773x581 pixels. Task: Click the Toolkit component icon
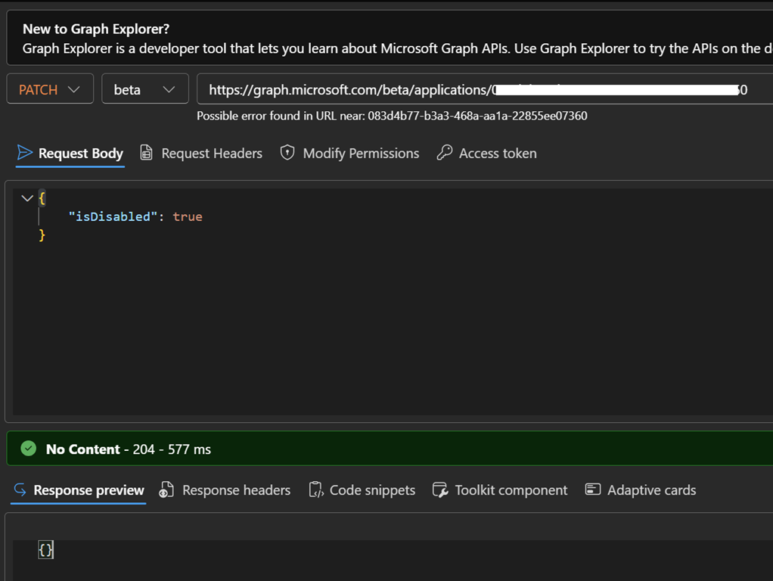point(440,490)
